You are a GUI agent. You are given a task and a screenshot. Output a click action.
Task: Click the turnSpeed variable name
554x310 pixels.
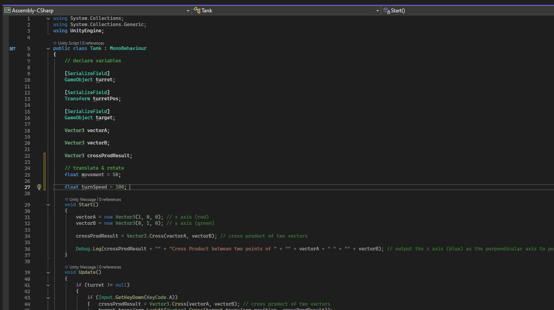(94, 187)
